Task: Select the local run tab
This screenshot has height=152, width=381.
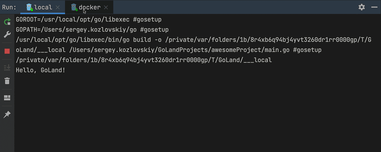Action: 43,7
